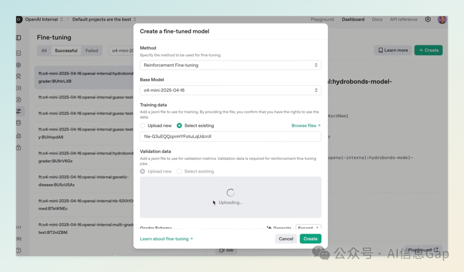The height and width of the screenshot is (272, 464).
Task: Open the Playground top navigation item
Action: pos(322,19)
